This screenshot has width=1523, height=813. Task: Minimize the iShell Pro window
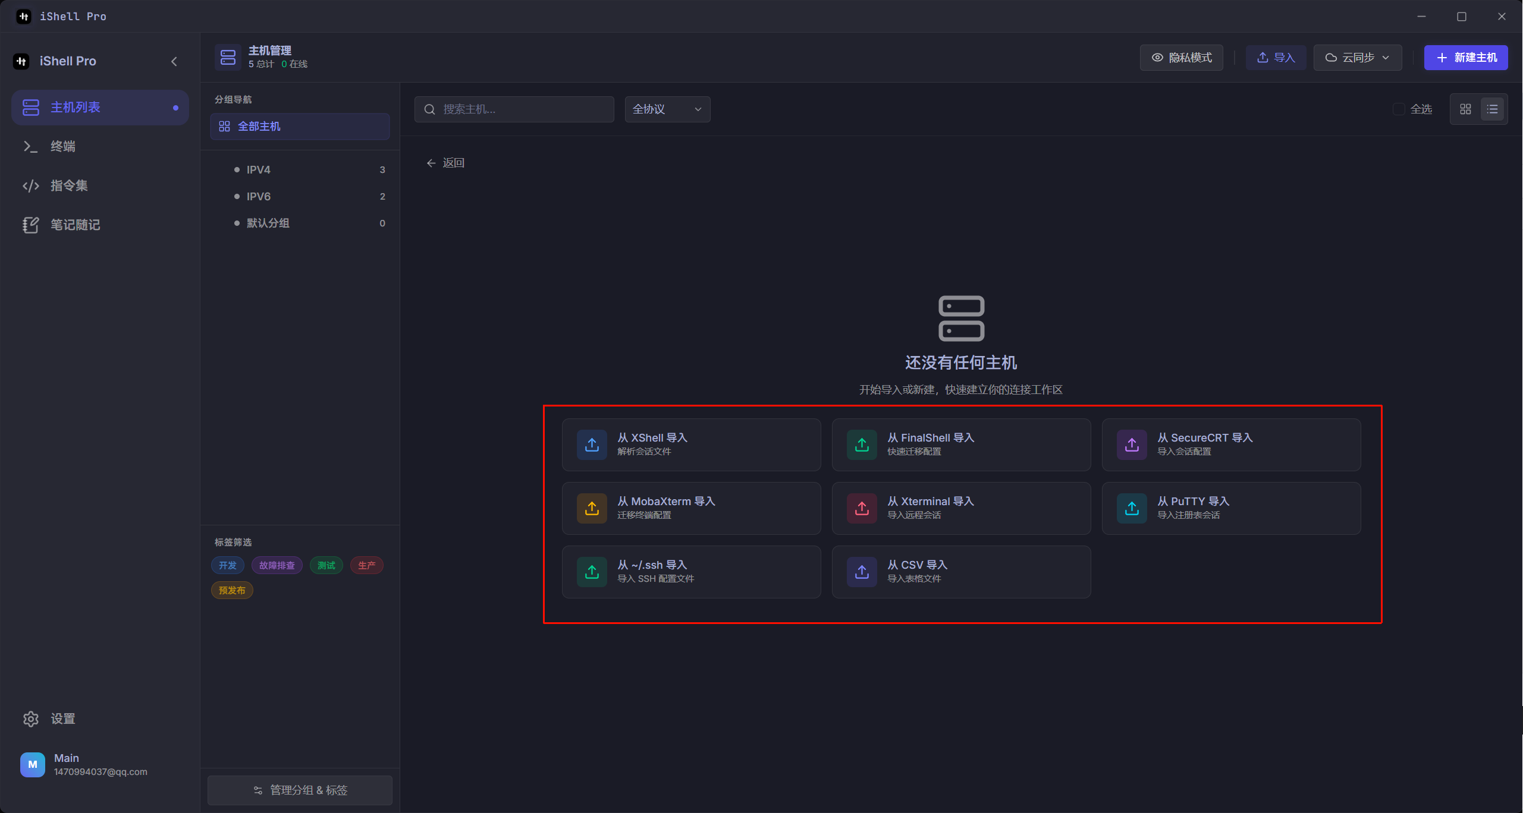[1421, 17]
